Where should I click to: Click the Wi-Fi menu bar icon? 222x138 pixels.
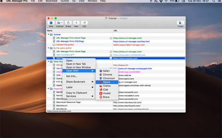(166, 1)
